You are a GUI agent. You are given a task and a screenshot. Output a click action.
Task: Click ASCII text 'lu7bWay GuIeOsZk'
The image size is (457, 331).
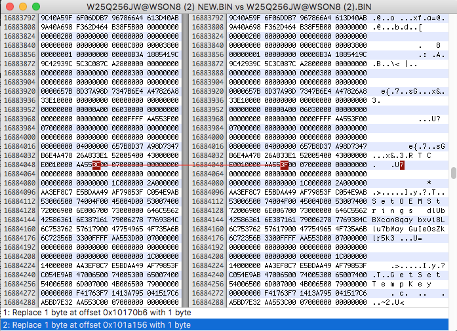coord(408,229)
